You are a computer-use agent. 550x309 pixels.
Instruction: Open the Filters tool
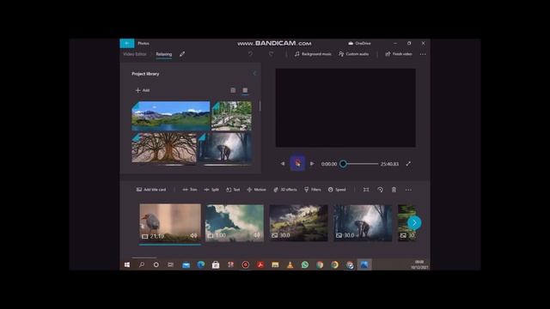coord(313,190)
